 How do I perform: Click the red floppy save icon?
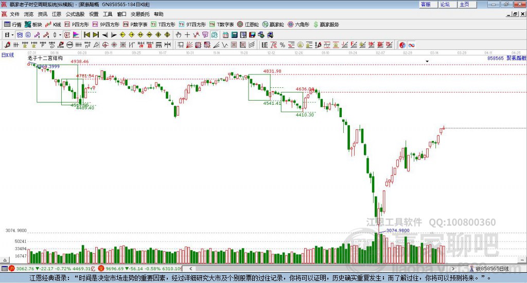[x=252, y=35]
